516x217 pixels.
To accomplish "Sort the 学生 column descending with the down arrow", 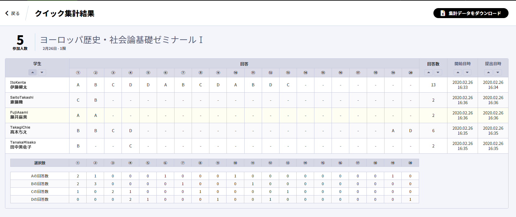I will [42, 72].
